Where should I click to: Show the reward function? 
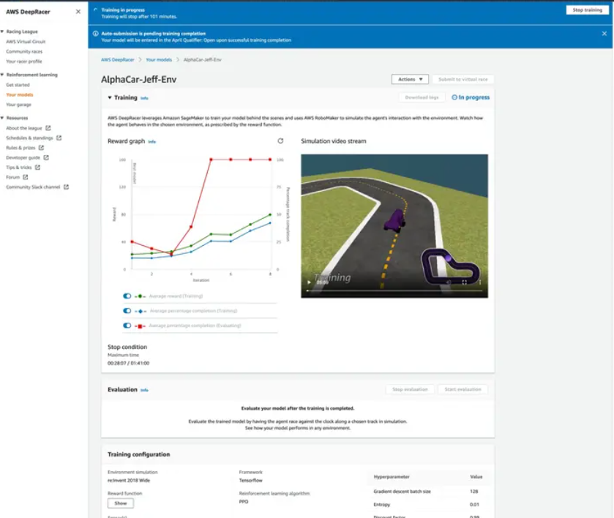(121, 503)
